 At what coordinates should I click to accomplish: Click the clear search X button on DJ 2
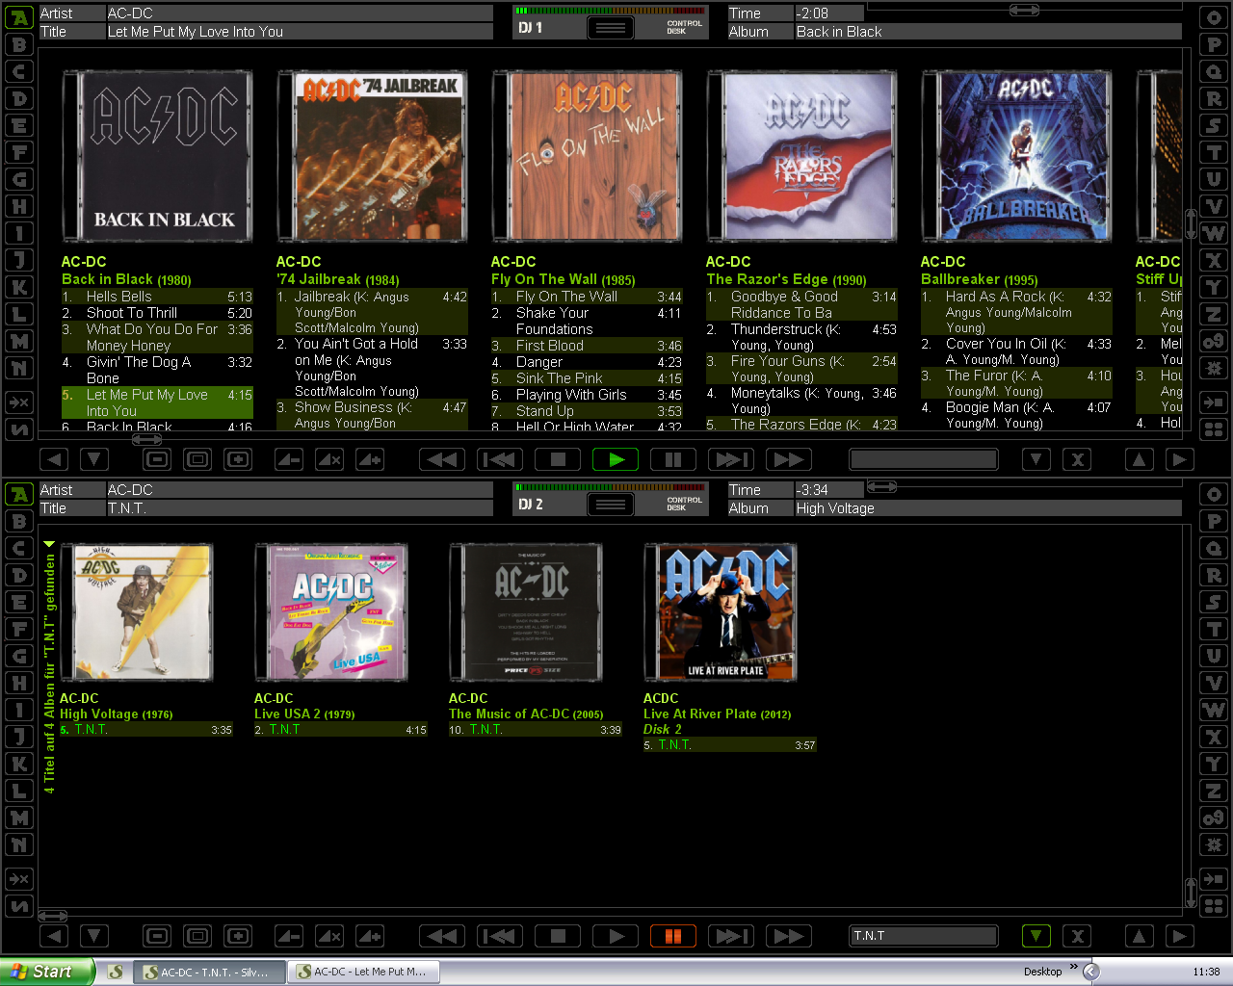pyautogui.click(x=1078, y=936)
